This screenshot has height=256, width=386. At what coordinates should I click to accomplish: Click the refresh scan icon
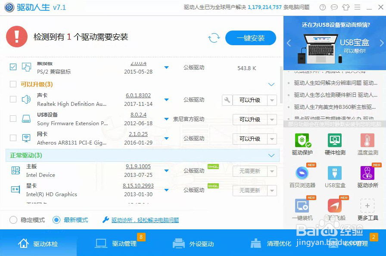coord(214,38)
